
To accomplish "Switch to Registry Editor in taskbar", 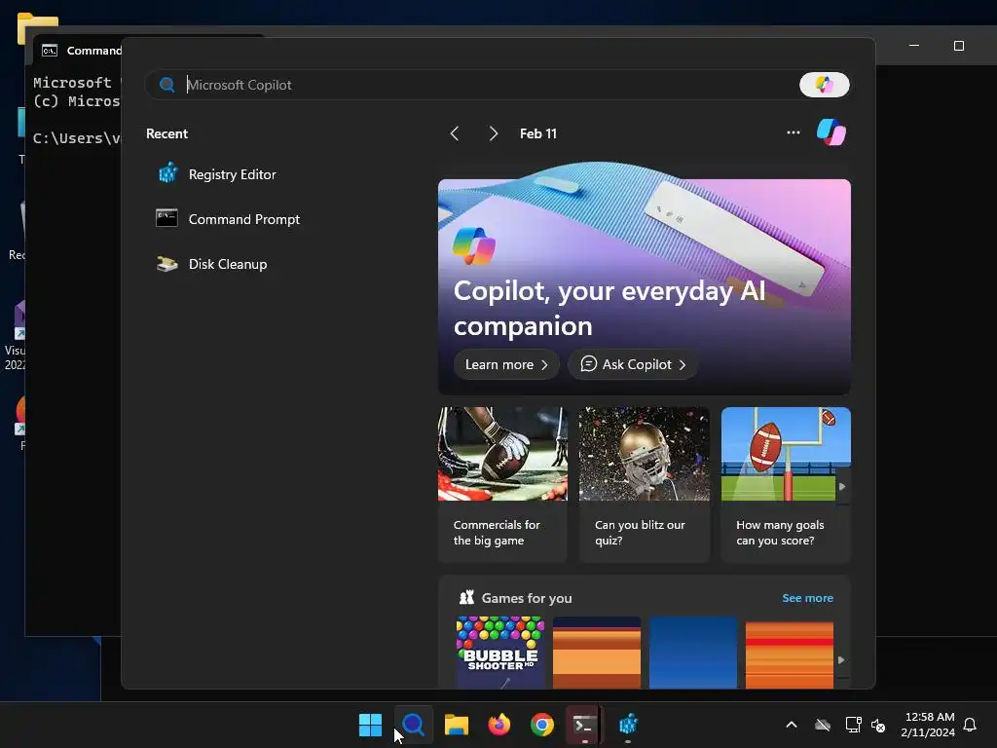I will coord(628,725).
